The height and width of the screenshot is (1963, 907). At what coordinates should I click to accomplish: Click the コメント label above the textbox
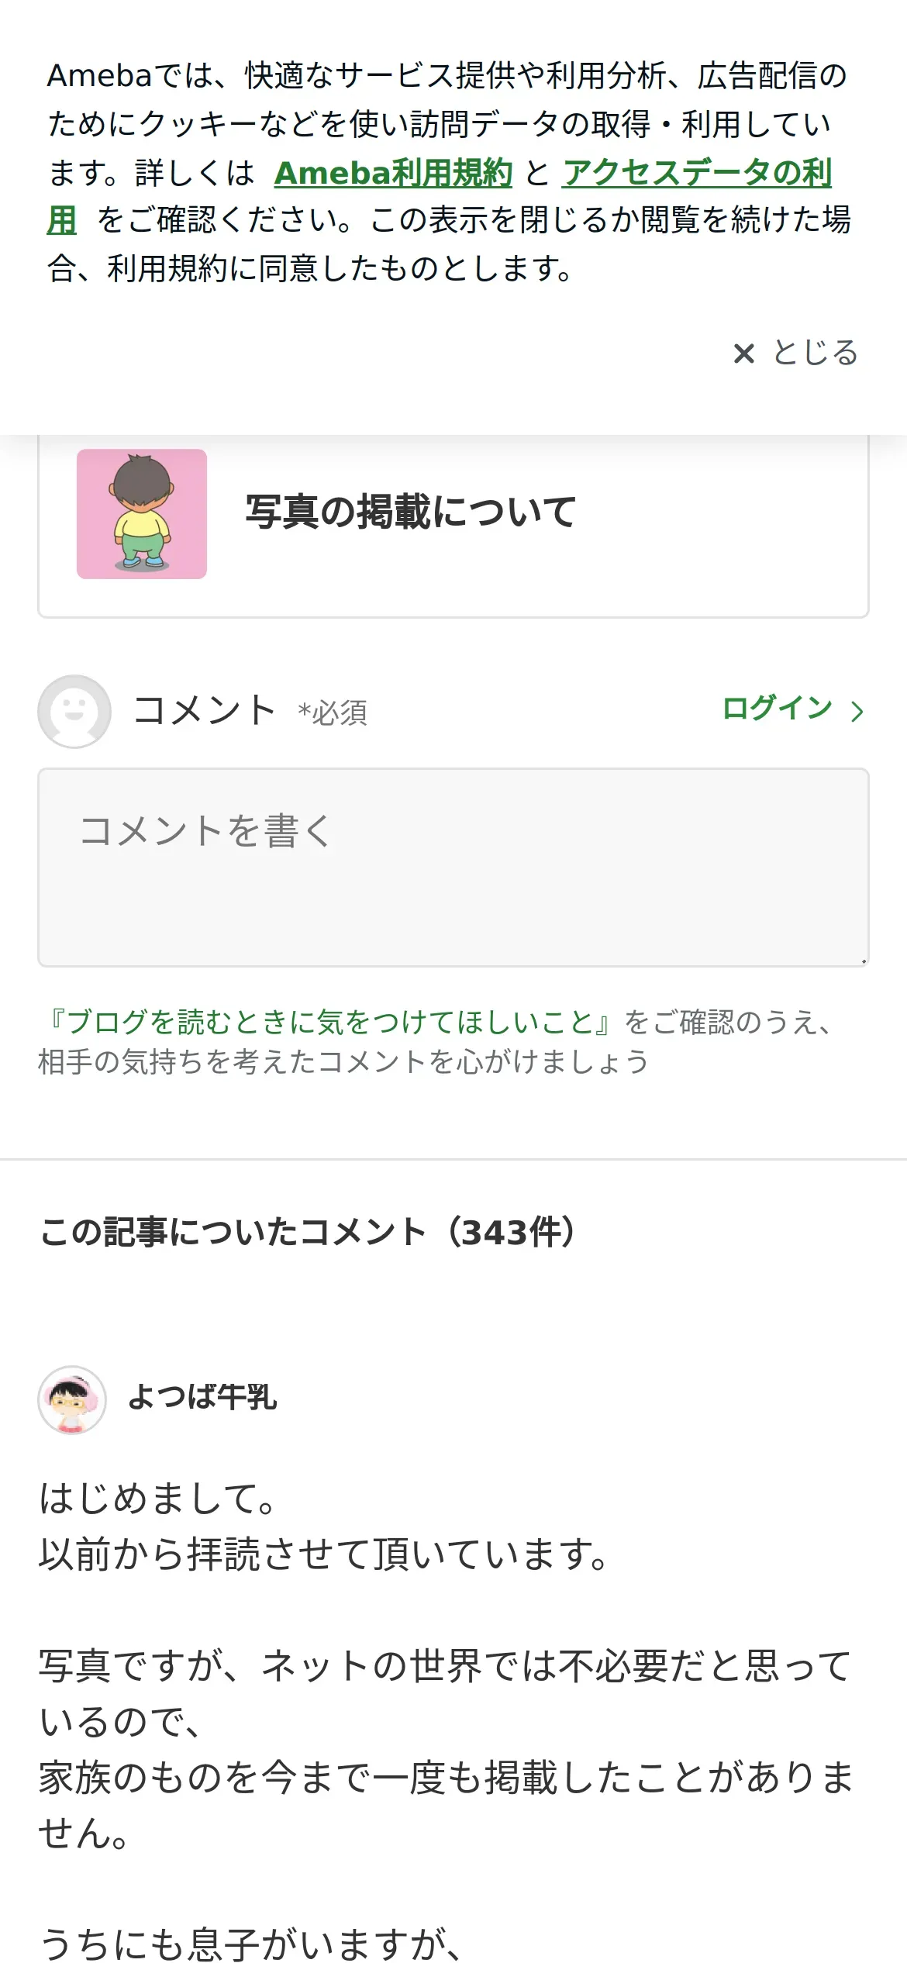click(204, 710)
